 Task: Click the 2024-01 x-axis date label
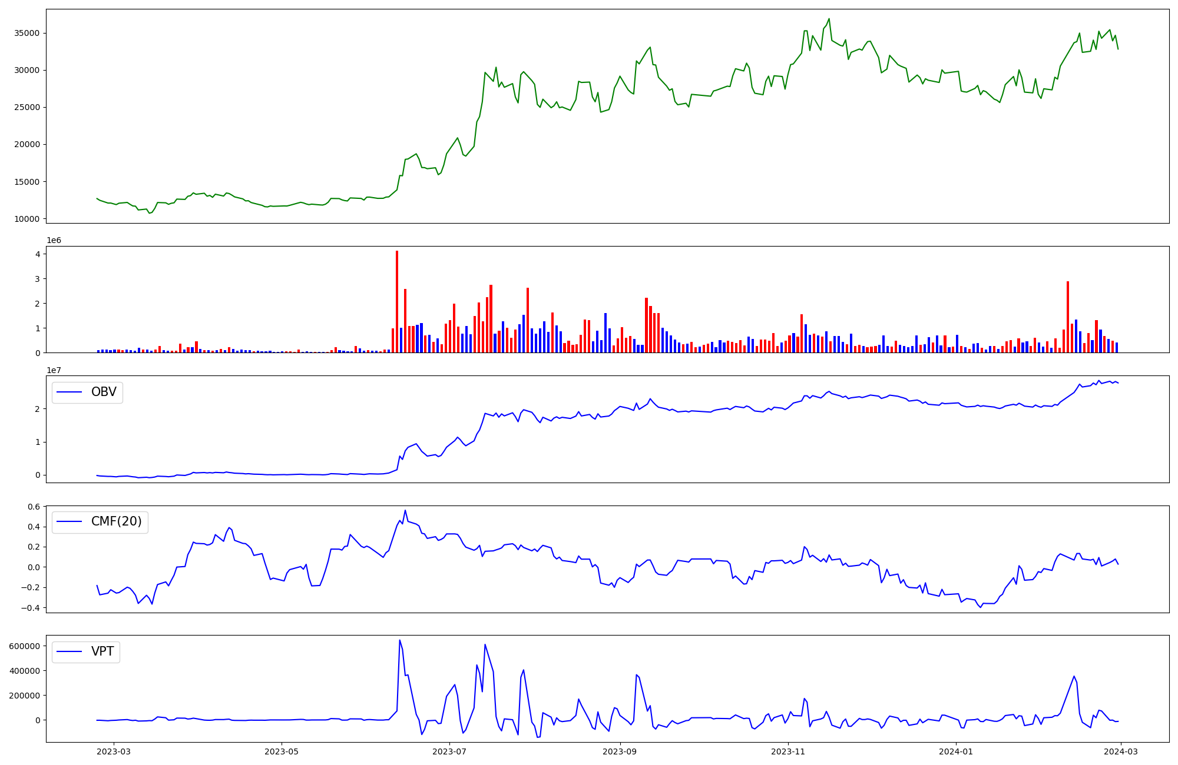tap(955, 751)
